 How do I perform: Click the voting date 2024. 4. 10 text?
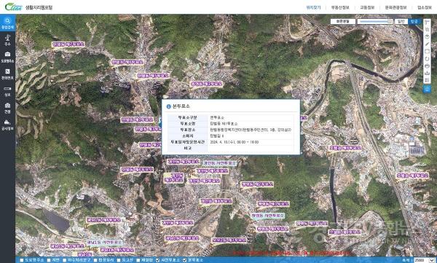click(x=235, y=142)
